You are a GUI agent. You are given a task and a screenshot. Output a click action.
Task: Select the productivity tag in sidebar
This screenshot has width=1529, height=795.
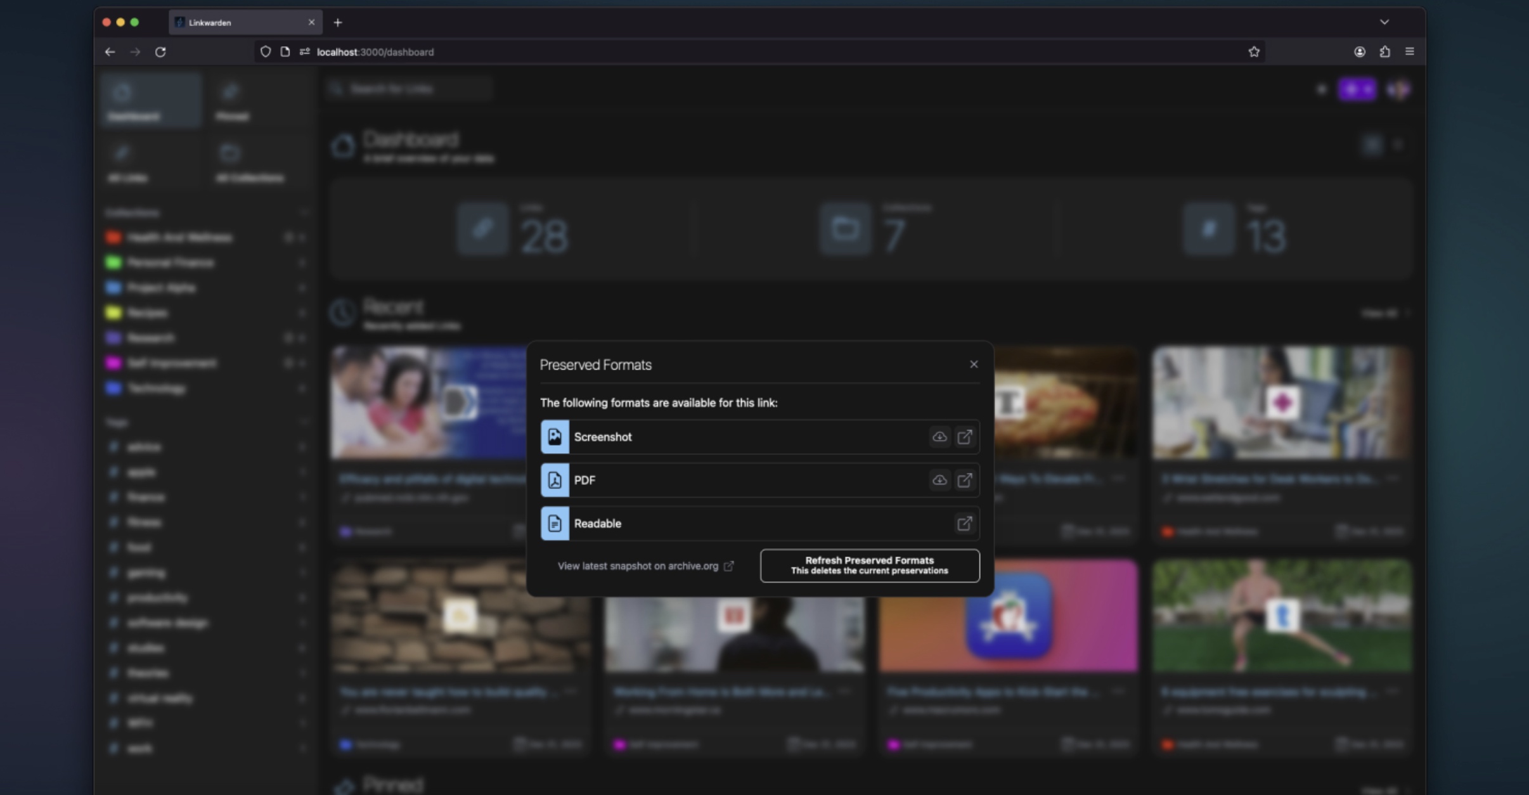(206, 597)
